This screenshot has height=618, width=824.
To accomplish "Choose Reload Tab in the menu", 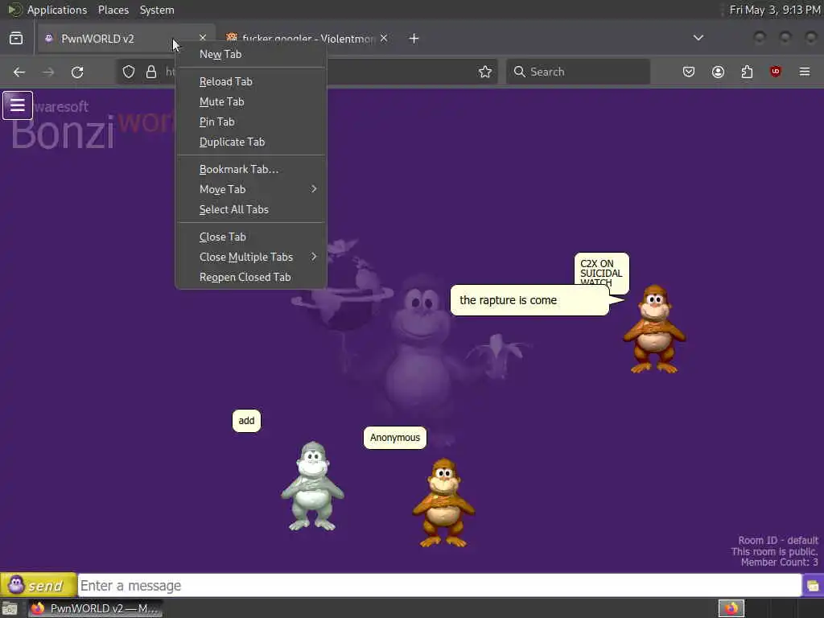I will click(x=251, y=81).
